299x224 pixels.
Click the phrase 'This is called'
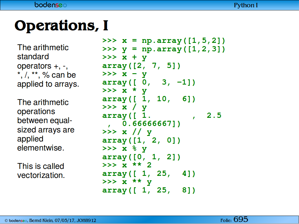(41, 166)
